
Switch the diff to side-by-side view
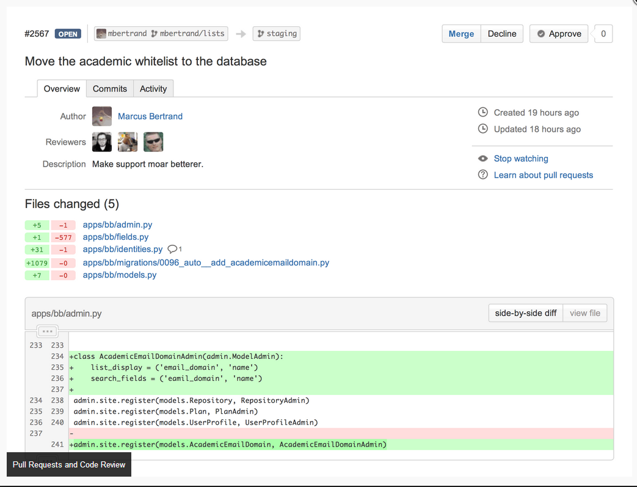click(x=525, y=312)
